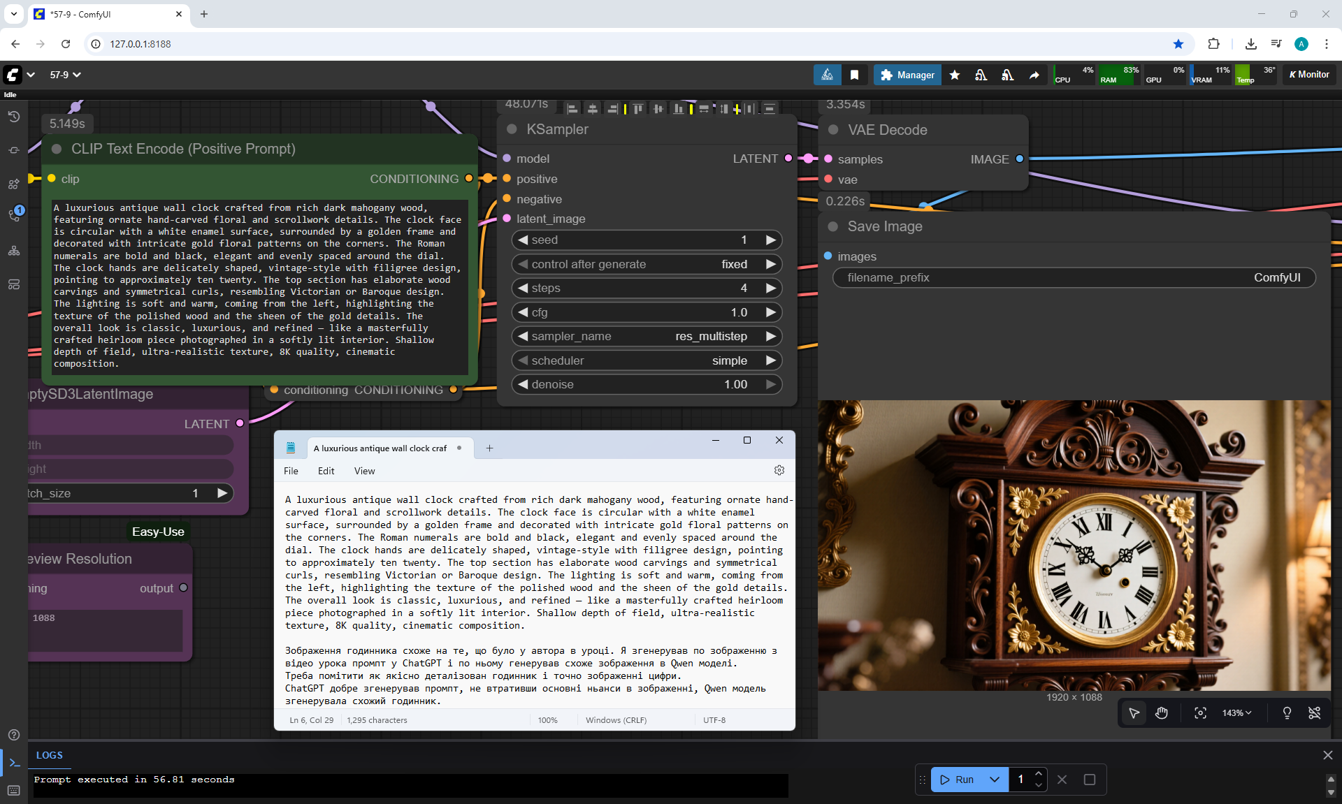Click the denoise 1.00 slider field

click(x=646, y=384)
